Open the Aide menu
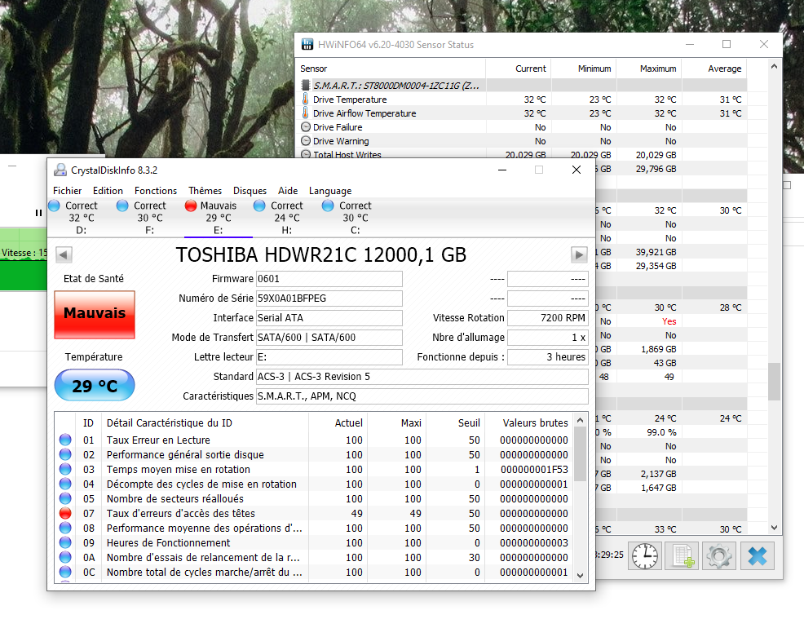804x628 pixels. (288, 191)
